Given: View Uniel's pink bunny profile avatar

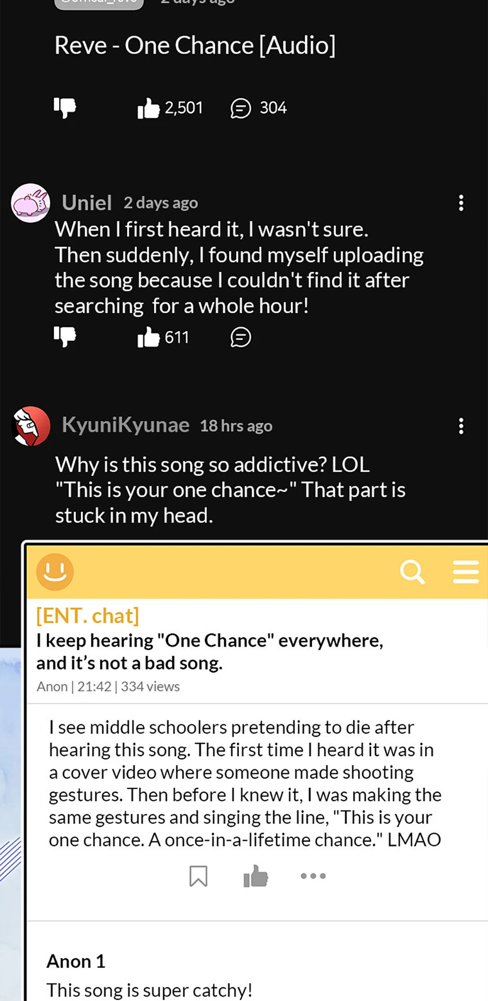Looking at the screenshot, I should point(31,203).
